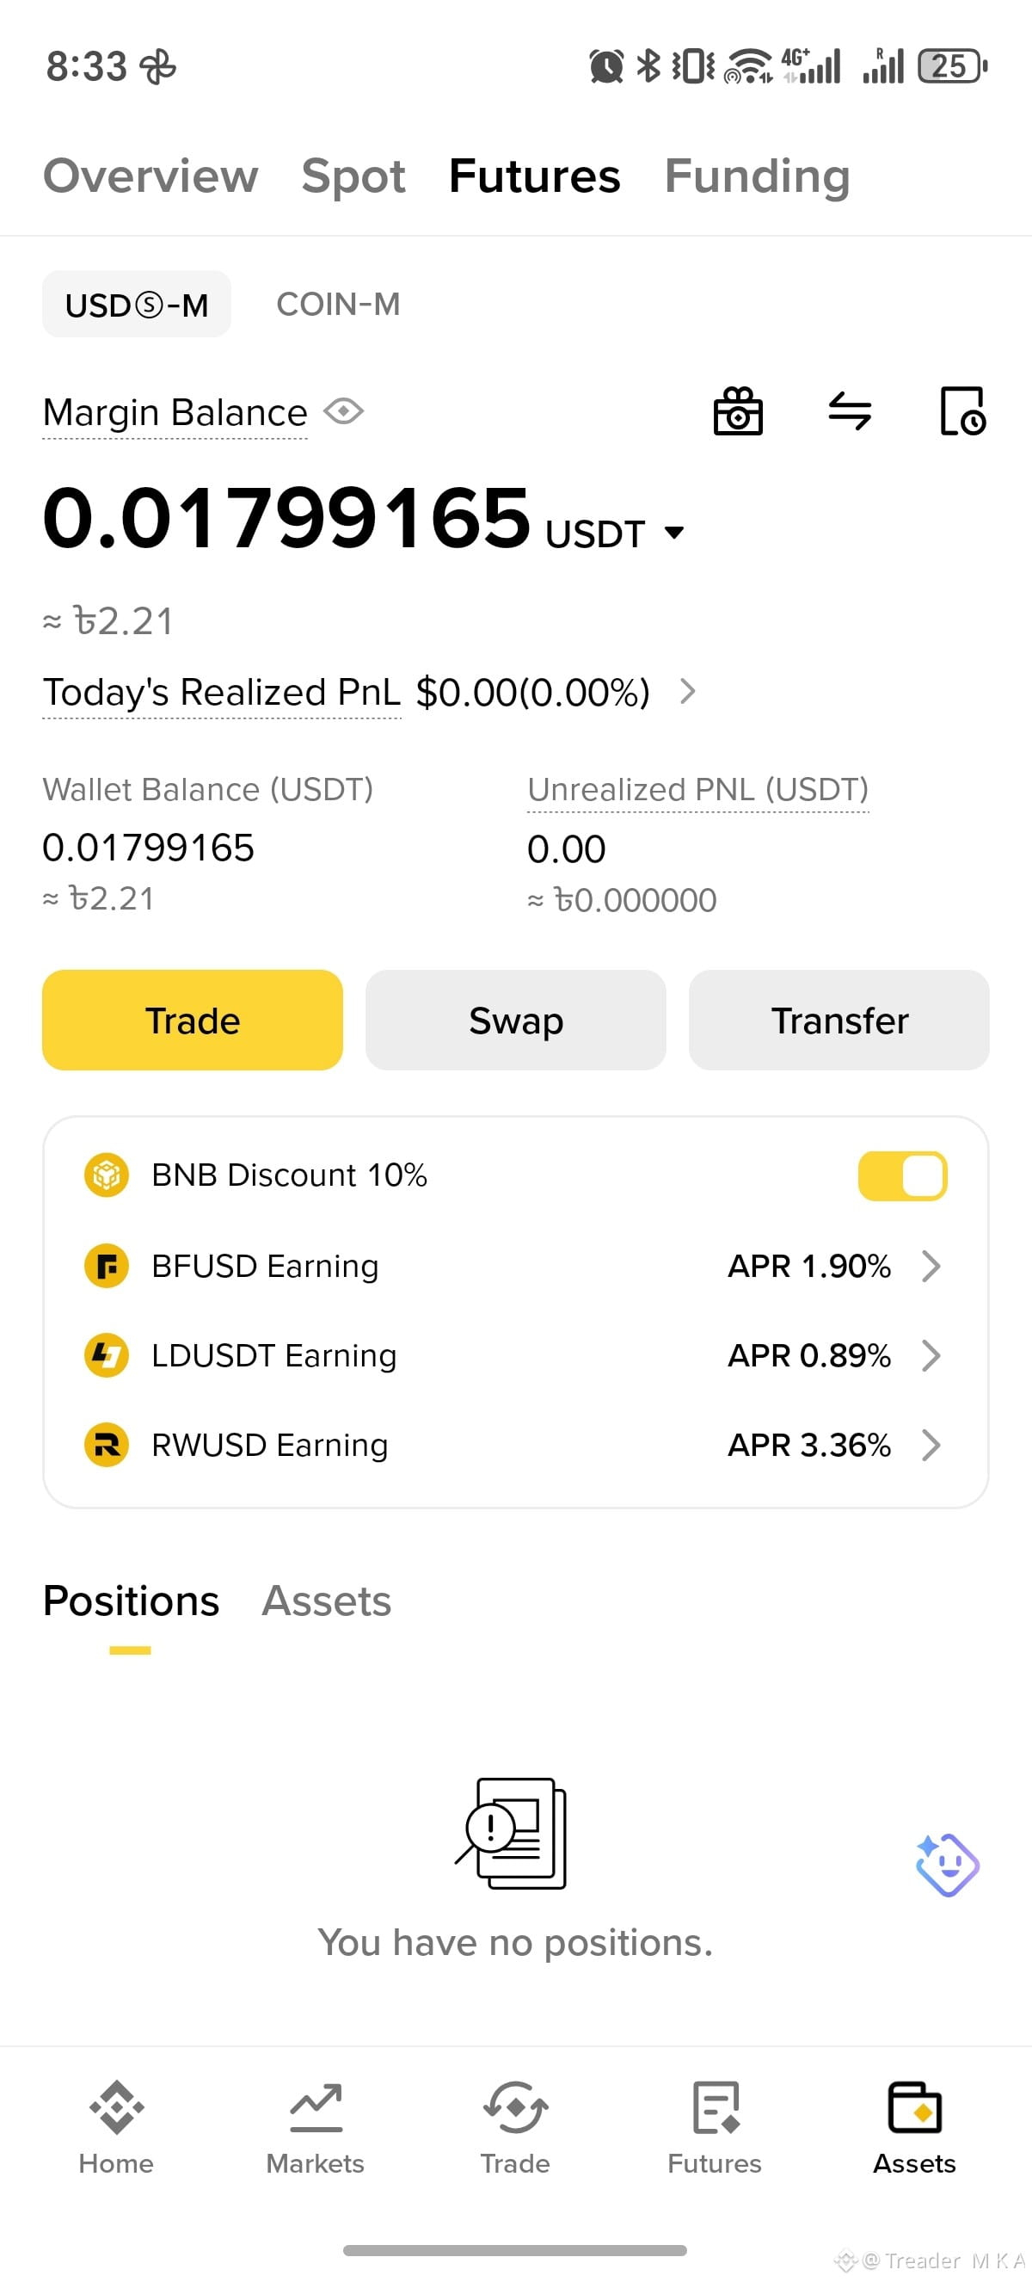Tap the Swap button
The width and height of the screenshot is (1032, 2282).
516,1020
